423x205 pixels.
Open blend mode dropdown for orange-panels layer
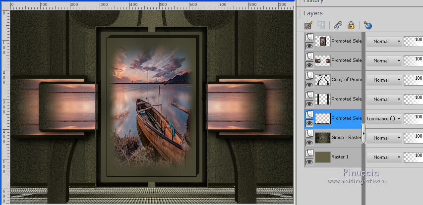pos(384,61)
